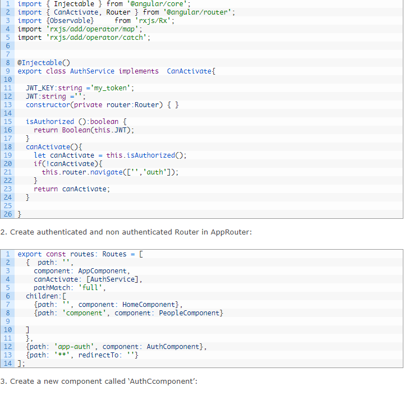409x395 pixels.
Task: Click the 'component: AppComponent,' line
Action: click(82, 271)
